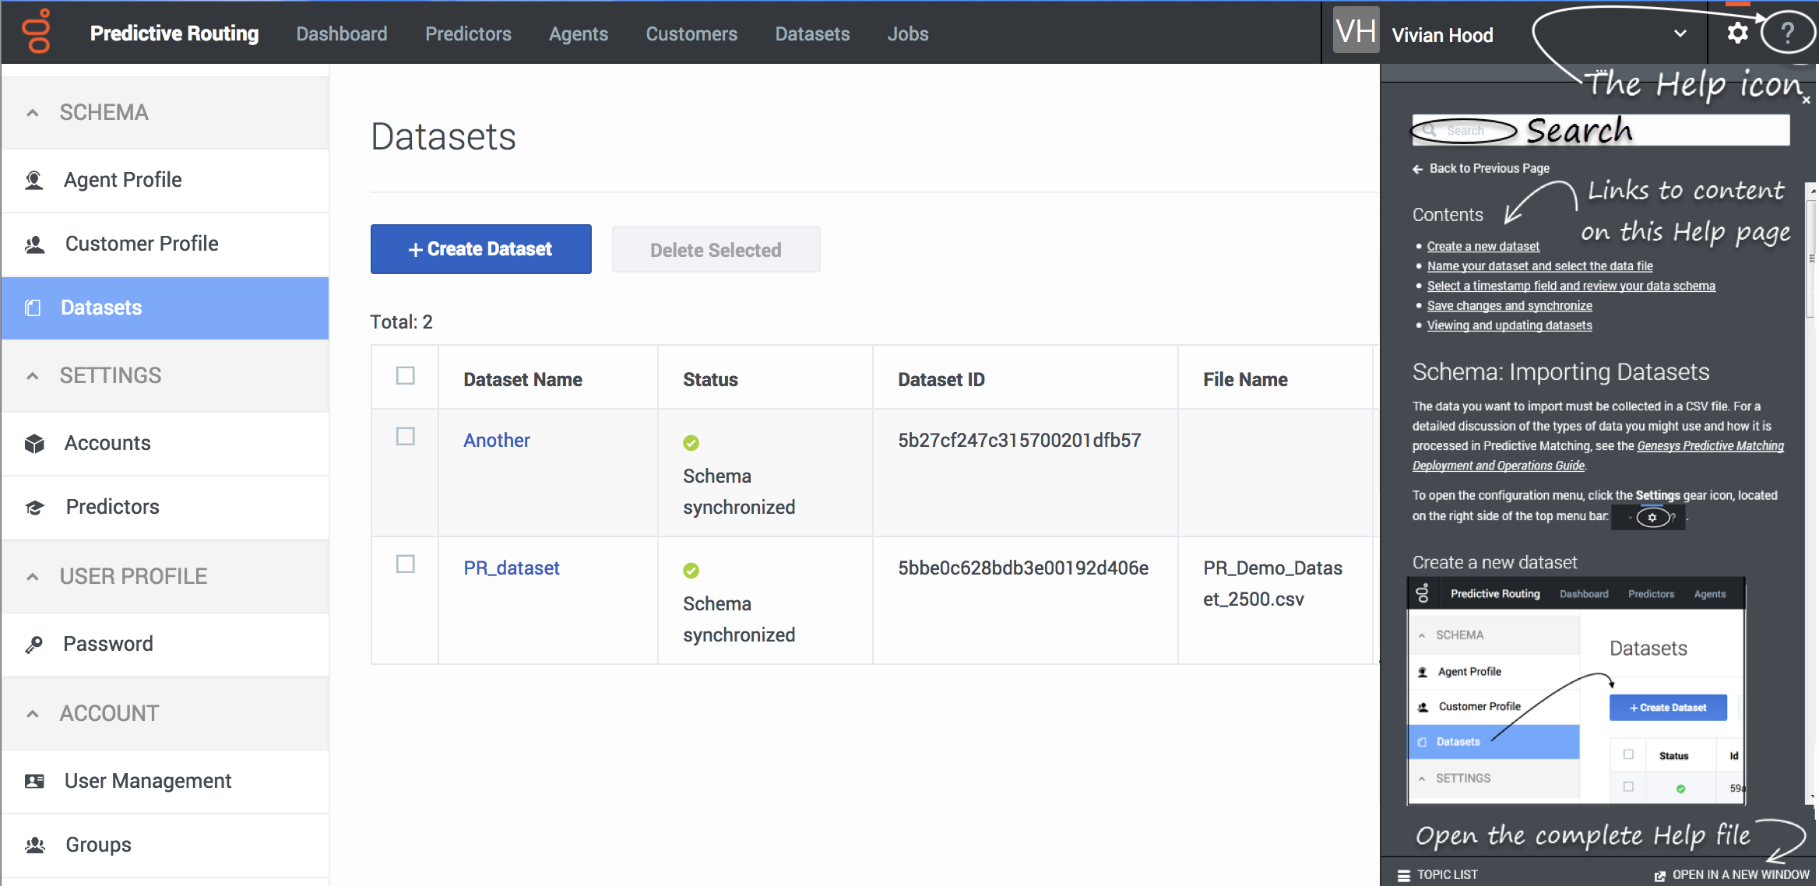Viewport: 1819px width, 886px height.
Task: Click the Genesys logo icon
Action: (34, 32)
